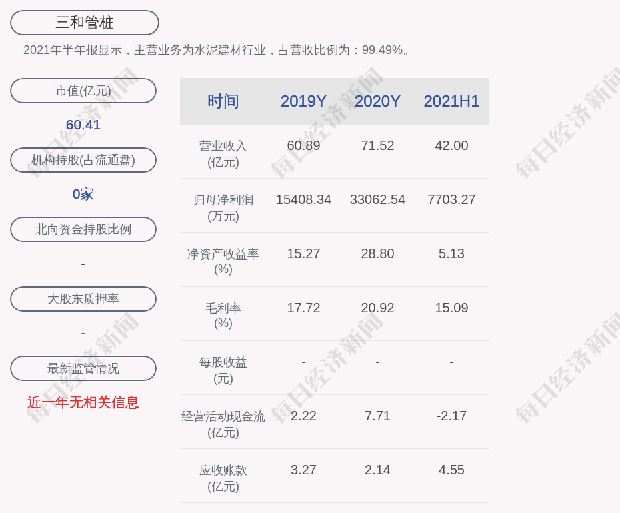This screenshot has width=620, height=513.
Task: Open the 最新监管情况 label pill
Action: click(83, 368)
